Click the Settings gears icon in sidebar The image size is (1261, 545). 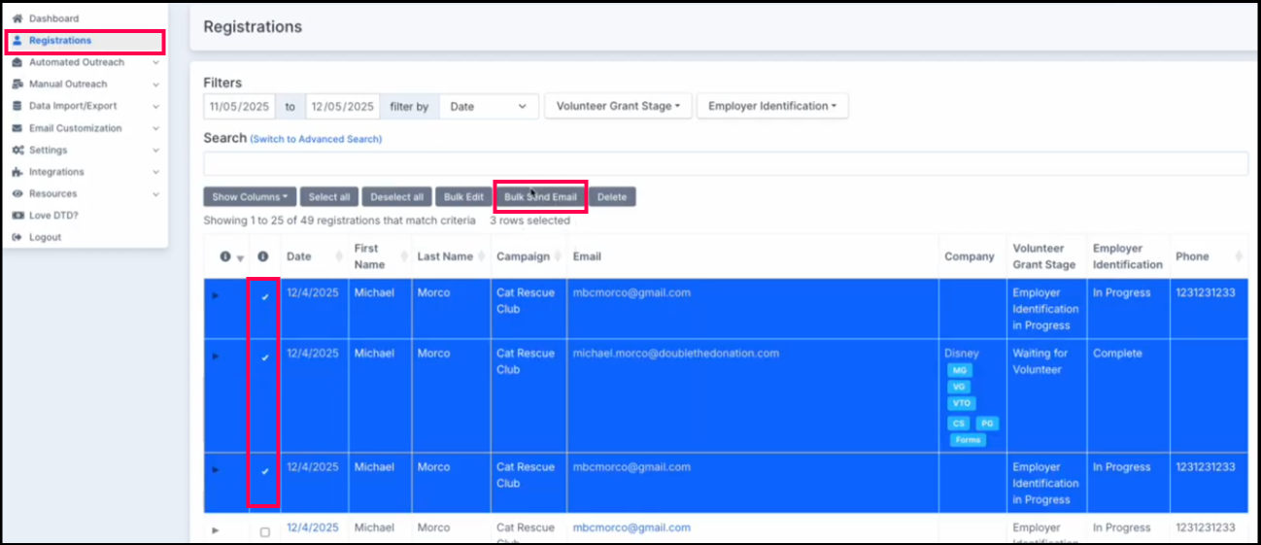coord(18,151)
